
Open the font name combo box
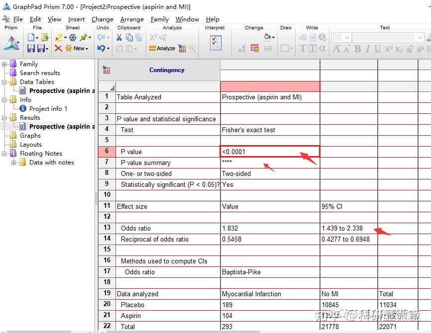click(388, 37)
